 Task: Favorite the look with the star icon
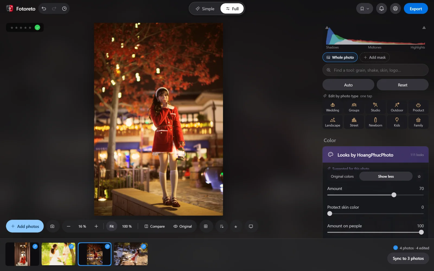tap(419, 176)
